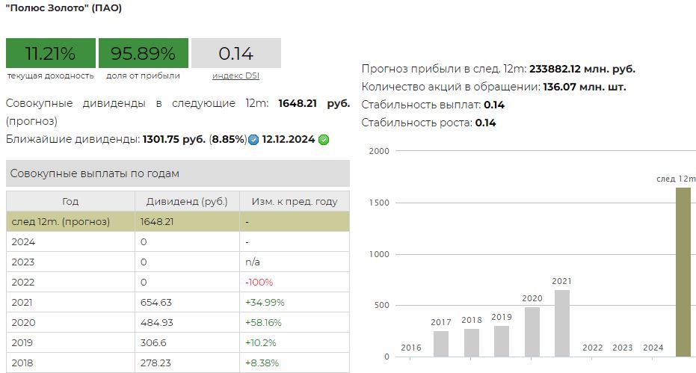Click the 2022 label on the chart
Viewport: 696px width, 373px height.
pyautogui.click(x=593, y=348)
